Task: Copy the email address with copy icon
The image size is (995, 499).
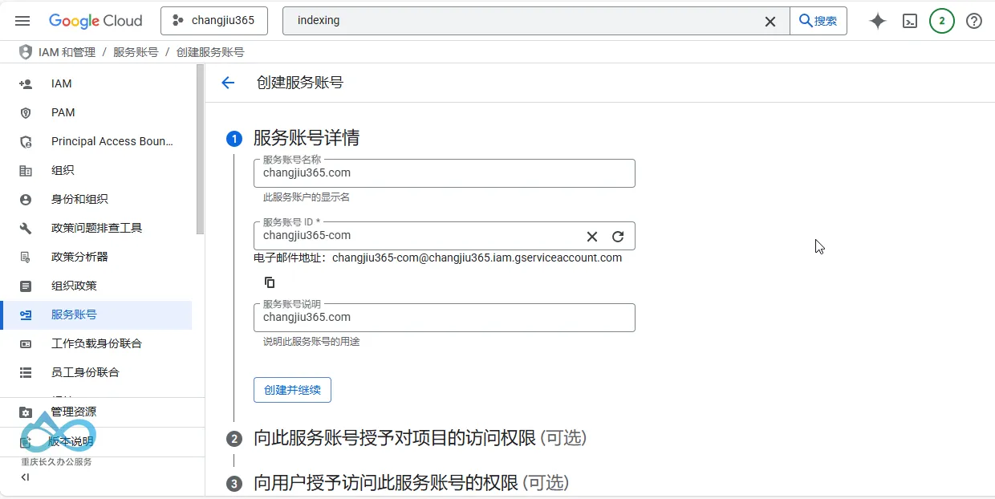Action: [270, 282]
